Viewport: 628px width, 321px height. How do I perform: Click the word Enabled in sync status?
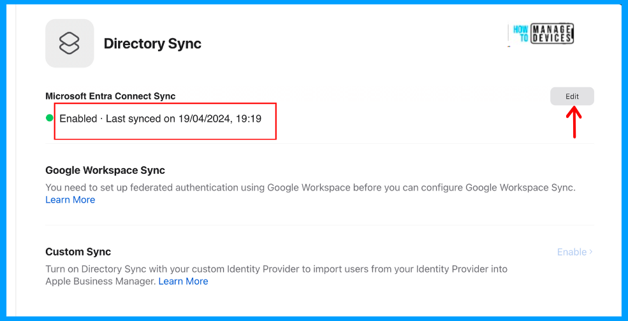78,118
